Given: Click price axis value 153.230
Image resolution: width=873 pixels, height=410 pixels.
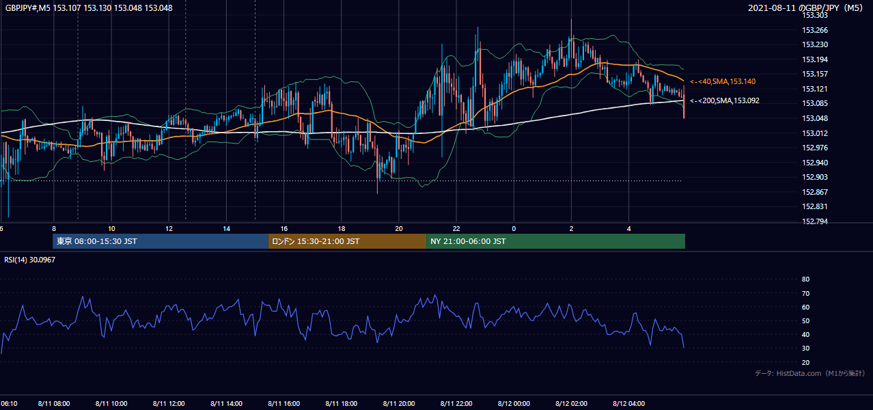Looking at the screenshot, I should point(814,45).
